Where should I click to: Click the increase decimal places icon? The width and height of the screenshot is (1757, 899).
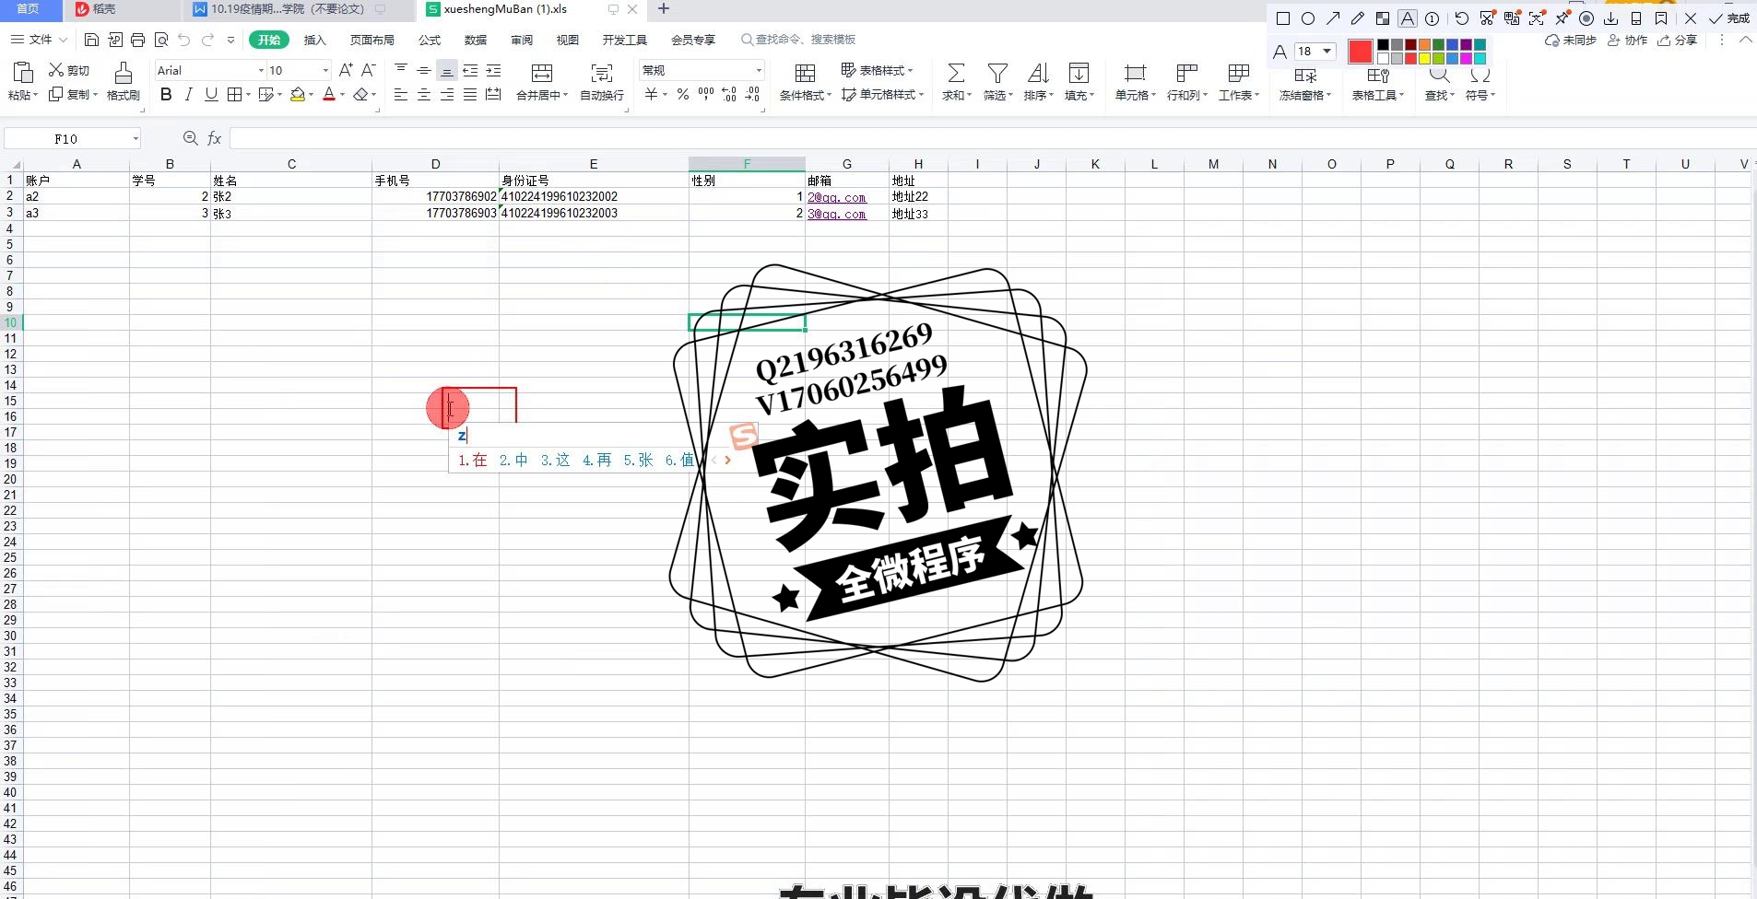click(729, 94)
